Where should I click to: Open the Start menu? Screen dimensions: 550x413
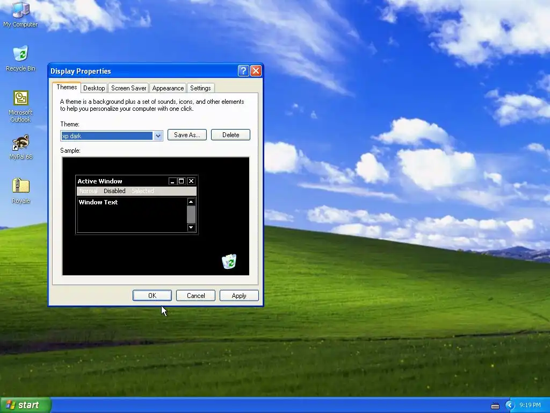click(26, 405)
